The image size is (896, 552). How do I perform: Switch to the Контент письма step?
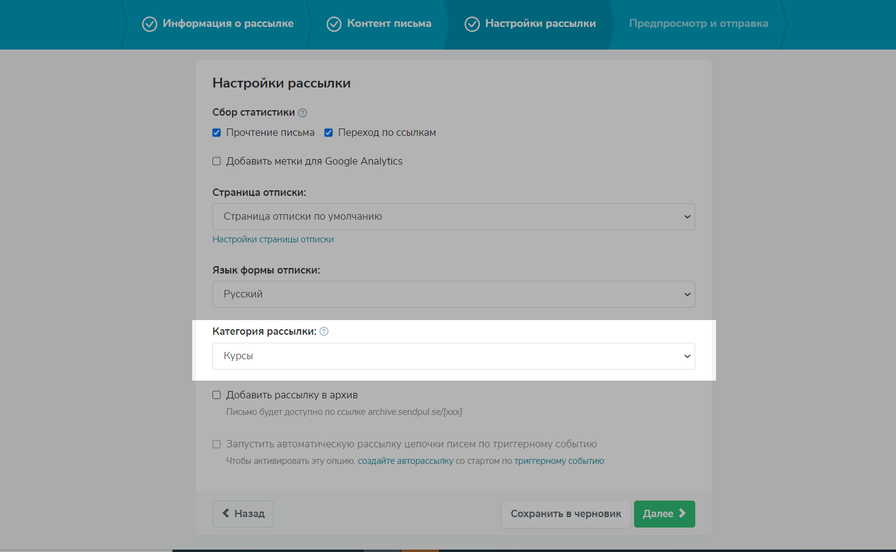point(389,24)
